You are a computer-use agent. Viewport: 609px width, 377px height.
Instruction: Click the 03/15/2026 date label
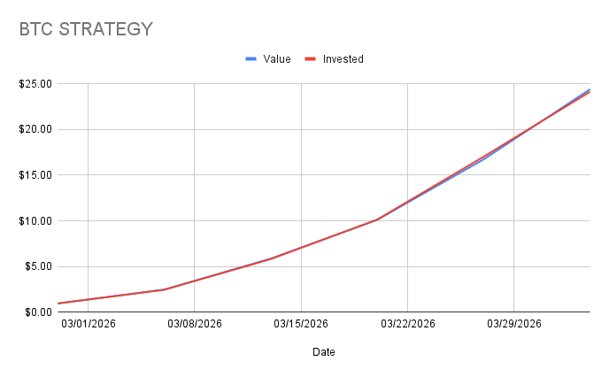(x=302, y=324)
